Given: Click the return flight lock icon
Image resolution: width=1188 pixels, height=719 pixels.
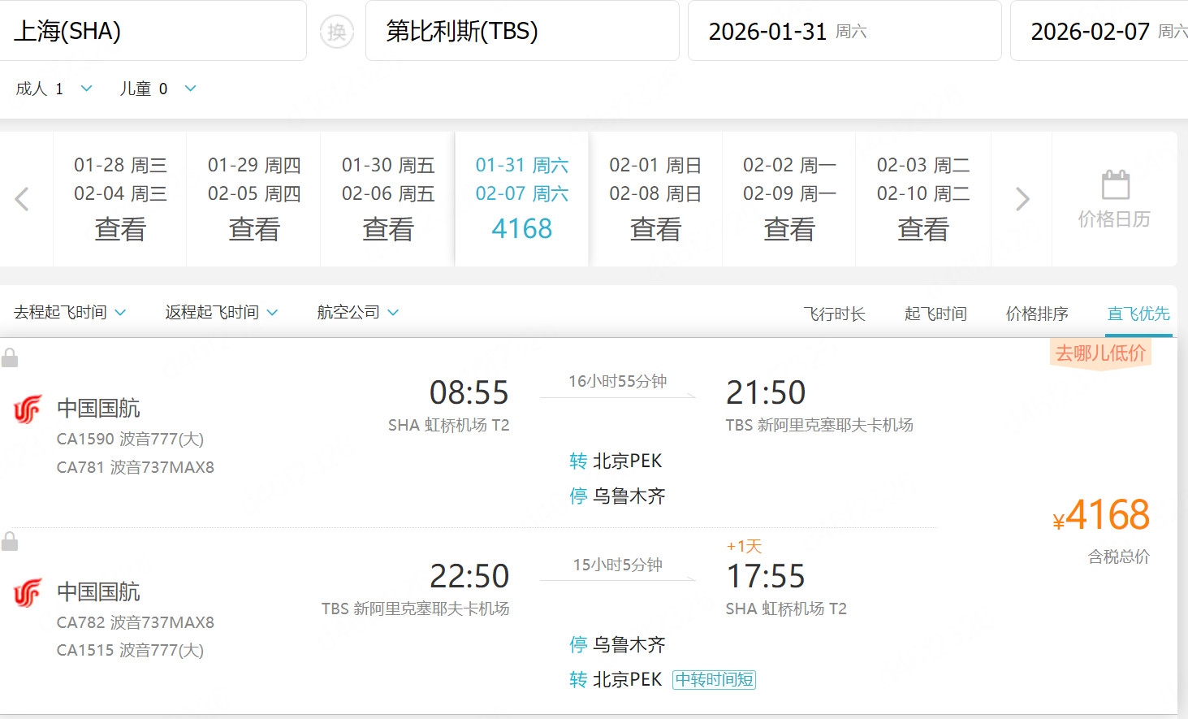Looking at the screenshot, I should 10,541.
